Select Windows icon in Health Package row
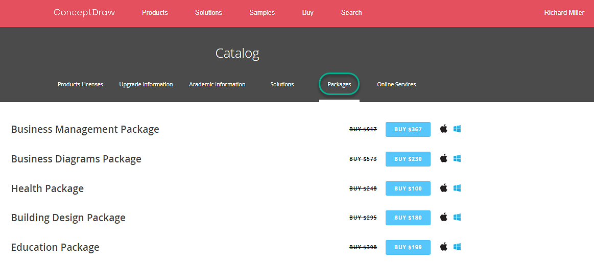 click(457, 188)
